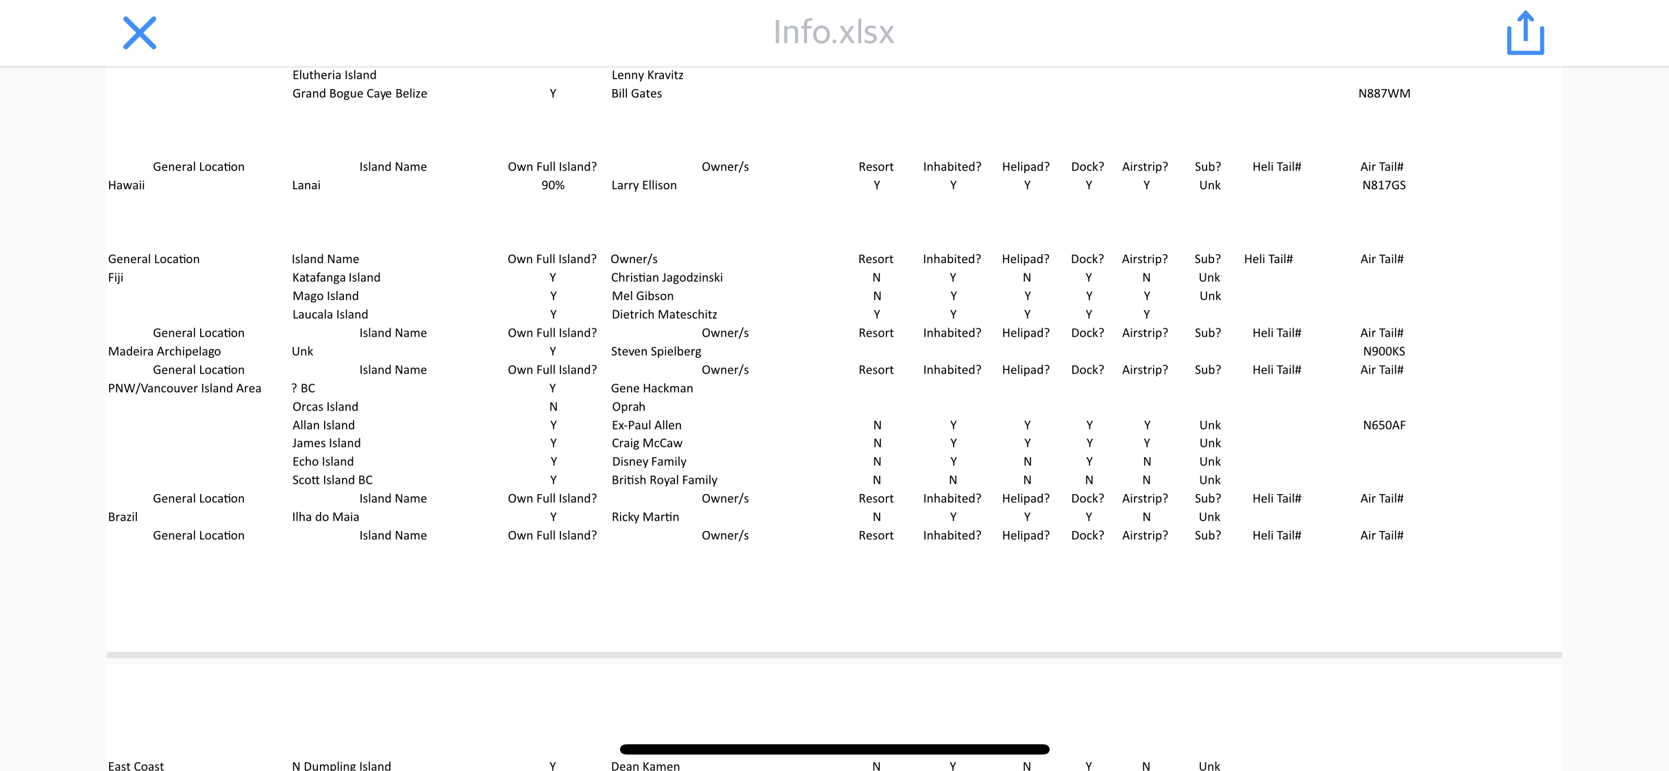Select the 'Dietrich Mateschitz' cell
This screenshot has width=1669, height=771.
coord(665,315)
